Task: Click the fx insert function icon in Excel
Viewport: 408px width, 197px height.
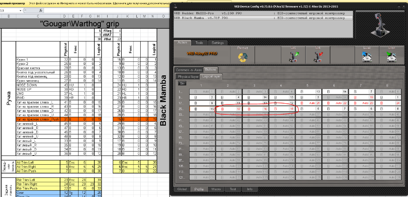Action: click(x=41, y=11)
